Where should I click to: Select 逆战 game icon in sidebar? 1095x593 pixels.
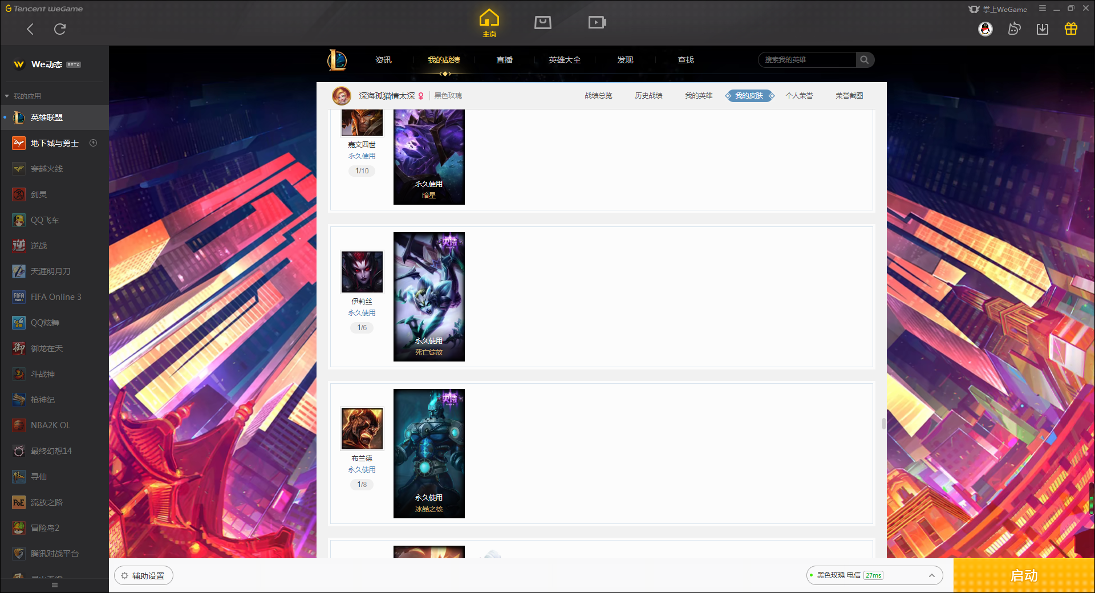19,246
